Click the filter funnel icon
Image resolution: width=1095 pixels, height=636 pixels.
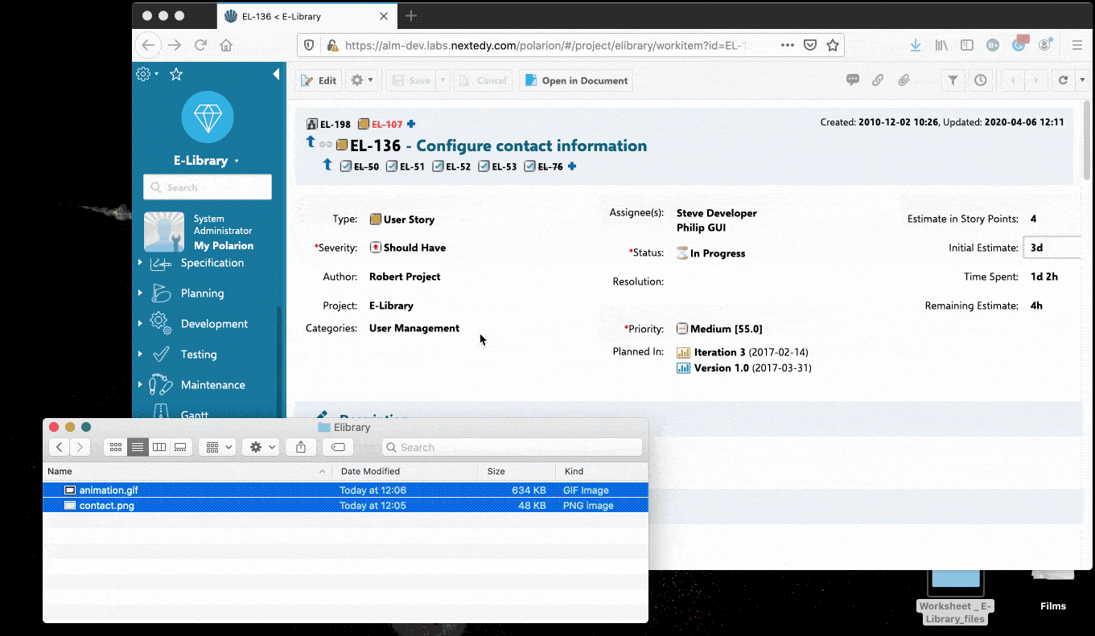coord(953,80)
